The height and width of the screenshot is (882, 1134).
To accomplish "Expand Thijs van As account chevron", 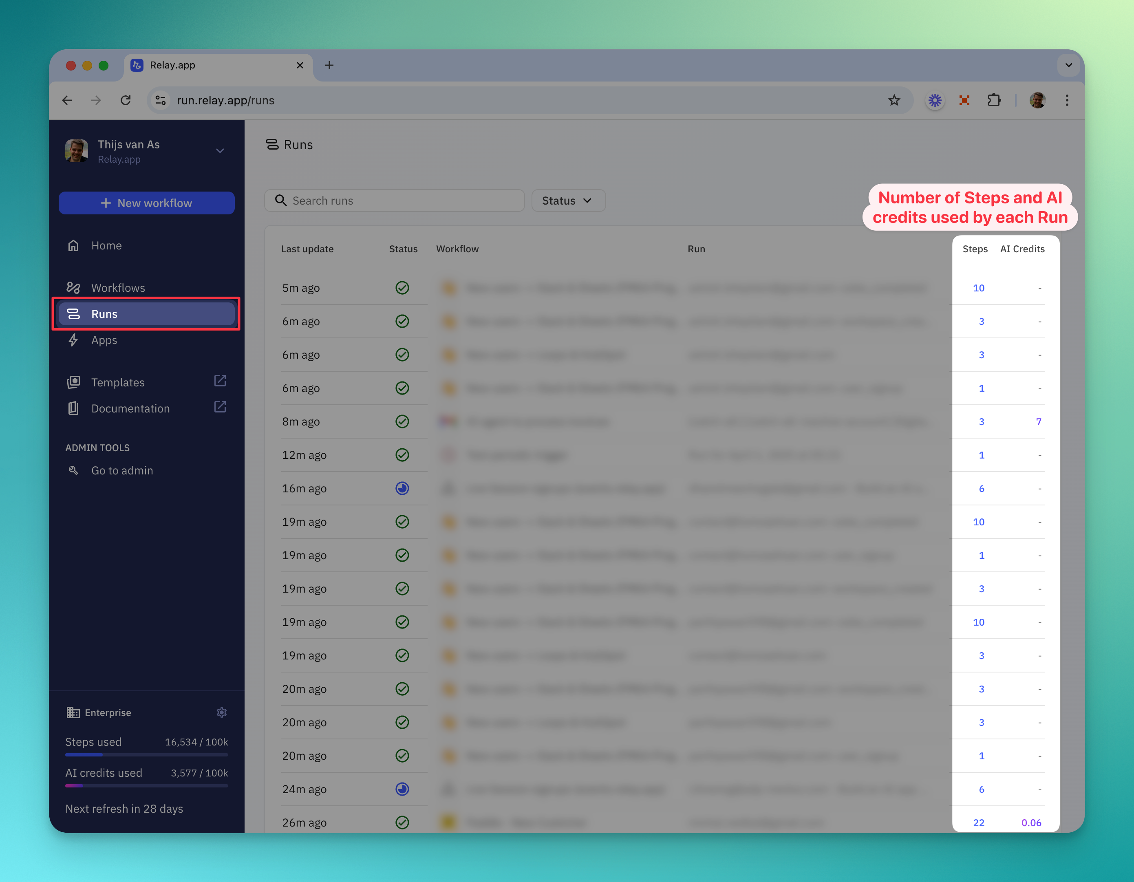I will 220,151.
